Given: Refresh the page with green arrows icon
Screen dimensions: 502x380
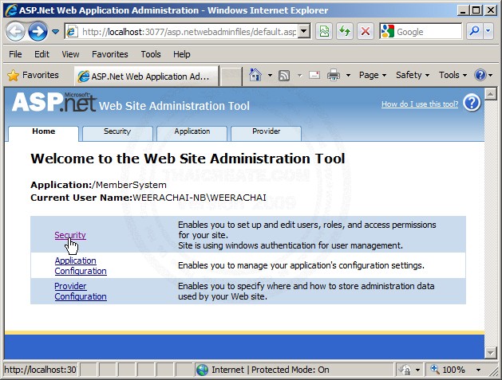Looking at the screenshot, I should [345, 31].
